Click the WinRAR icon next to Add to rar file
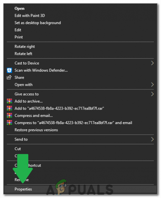The width and height of the screenshot is (161, 198). [x=10, y=108]
